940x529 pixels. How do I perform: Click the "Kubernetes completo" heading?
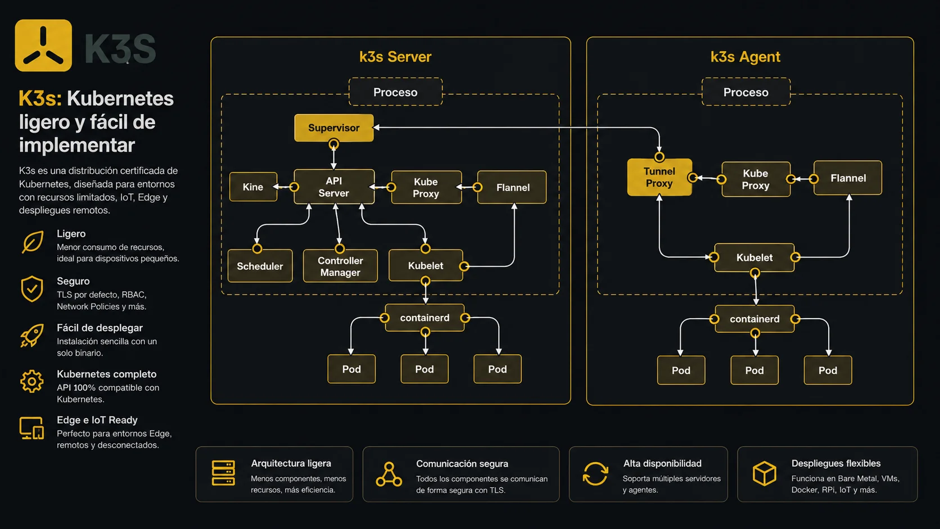tap(107, 374)
